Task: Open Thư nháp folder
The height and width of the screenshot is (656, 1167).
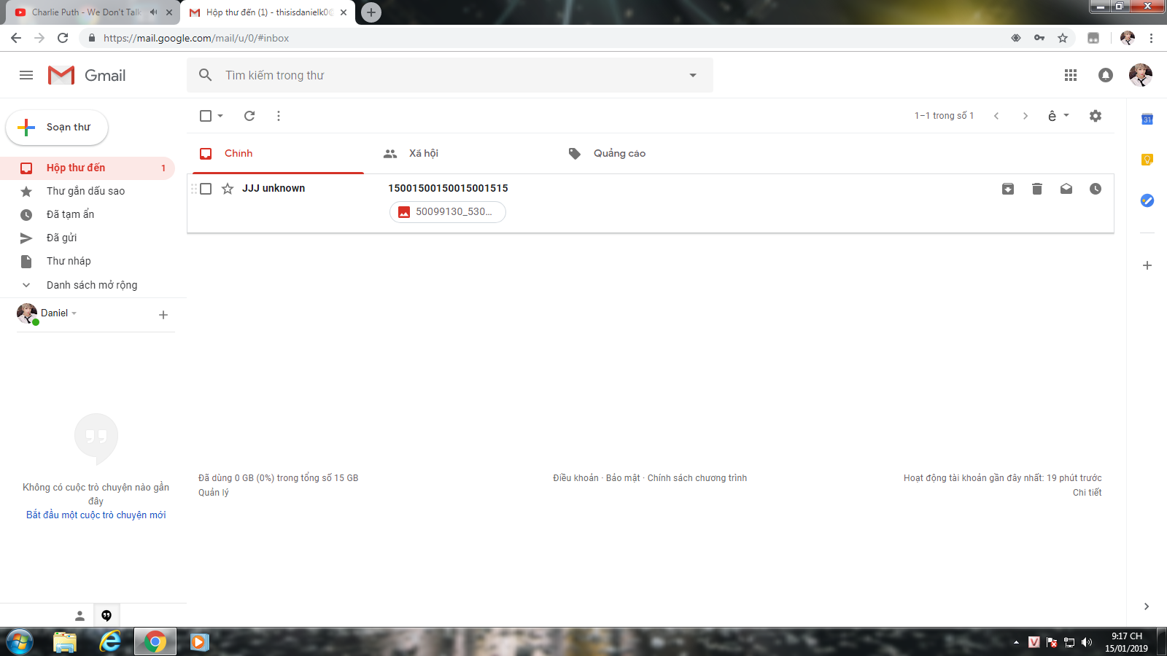Action: (x=88, y=262)
